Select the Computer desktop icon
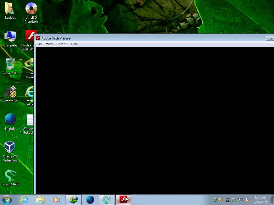This screenshot has width=274, height=205. point(10,39)
